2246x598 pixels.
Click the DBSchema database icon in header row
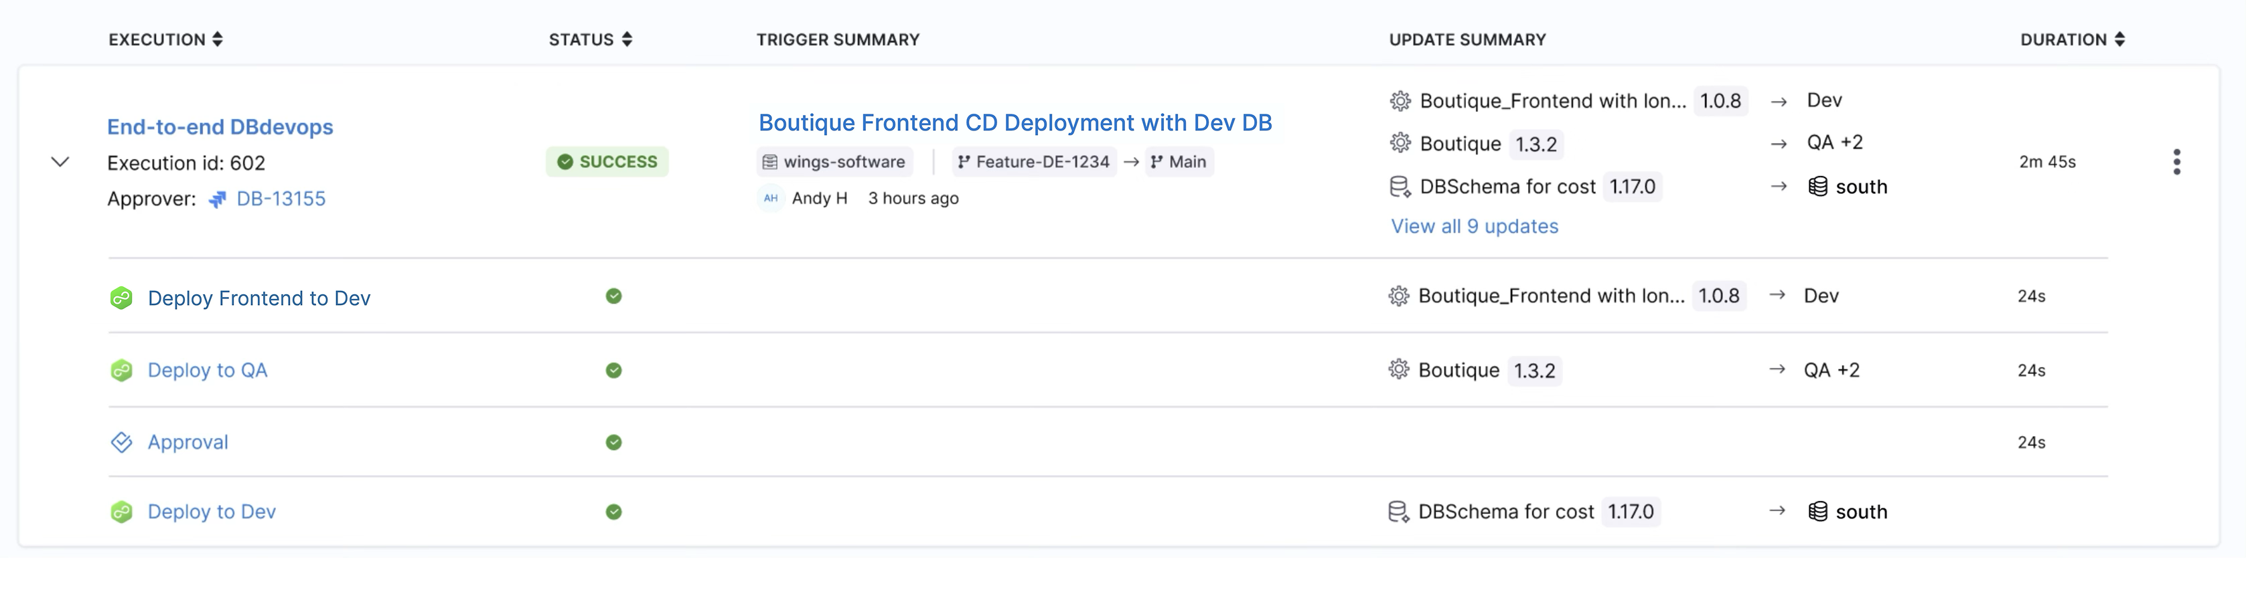[1400, 187]
